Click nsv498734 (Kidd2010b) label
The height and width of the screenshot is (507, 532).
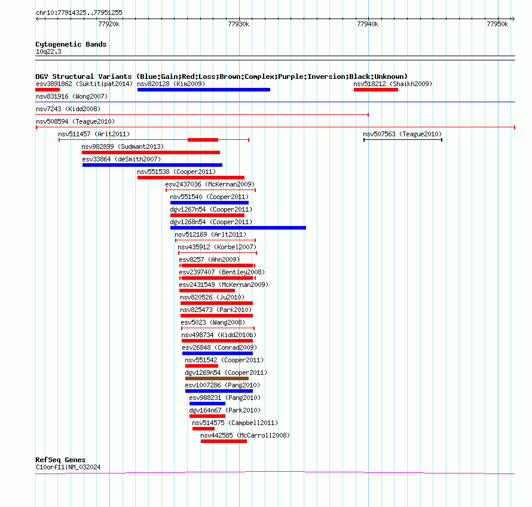[x=219, y=335]
